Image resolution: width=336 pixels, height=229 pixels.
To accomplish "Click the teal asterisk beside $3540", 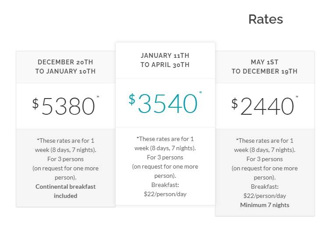I will (200, 92).
